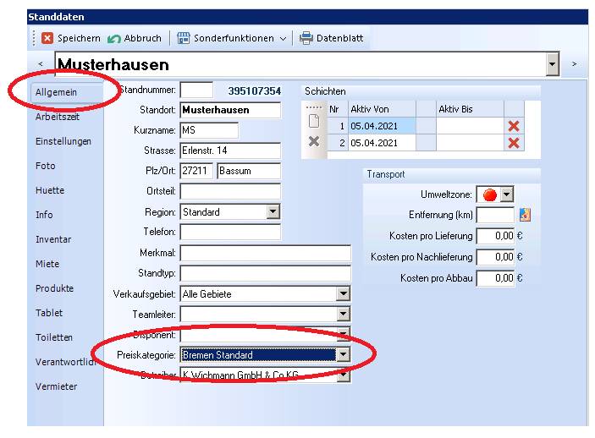Go to next record with right arrow
This screenshot has height=438, width=595.
[x=573, y=64]
